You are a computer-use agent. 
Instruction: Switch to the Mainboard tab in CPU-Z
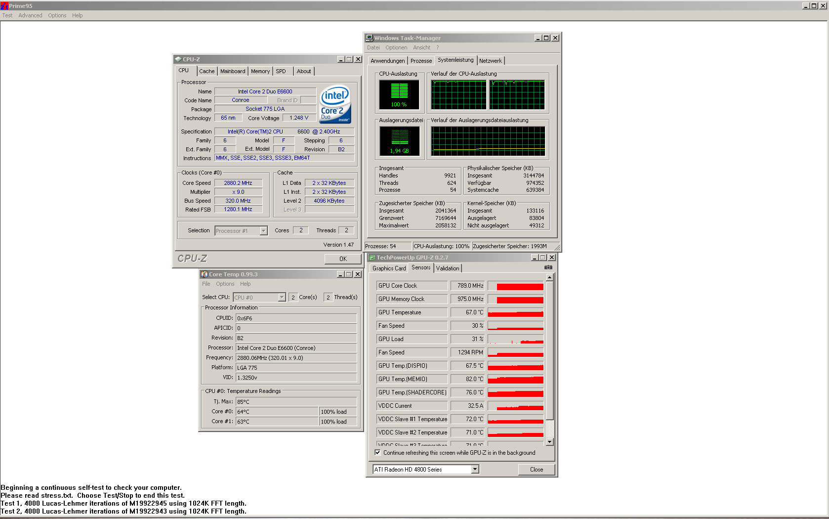point(233,72)
